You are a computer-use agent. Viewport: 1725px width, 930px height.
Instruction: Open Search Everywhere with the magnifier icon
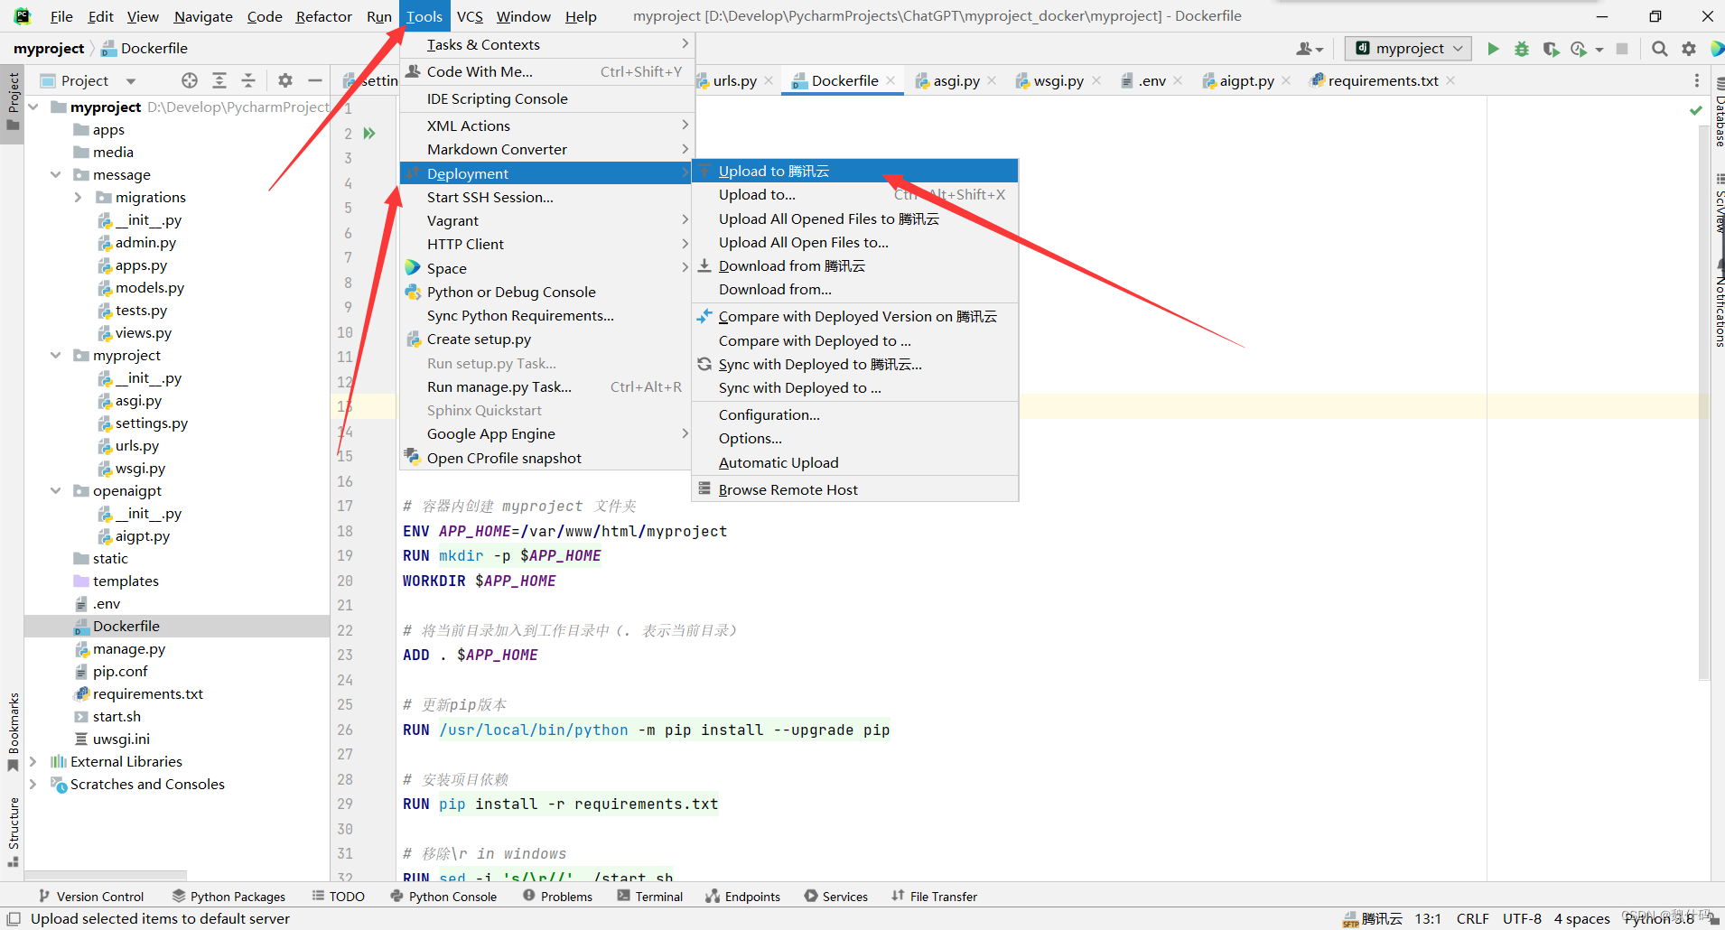click(x=1659, y=49)
